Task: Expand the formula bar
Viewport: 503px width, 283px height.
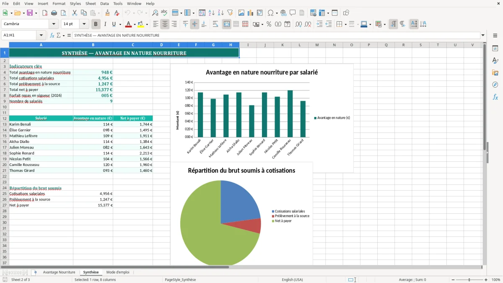Action: [x=483, y=36]
